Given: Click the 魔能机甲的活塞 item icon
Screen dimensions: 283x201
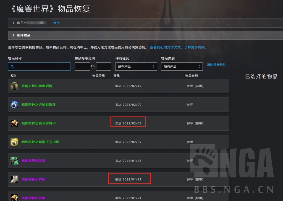Looking at the screenshot, I should (14, 161).
